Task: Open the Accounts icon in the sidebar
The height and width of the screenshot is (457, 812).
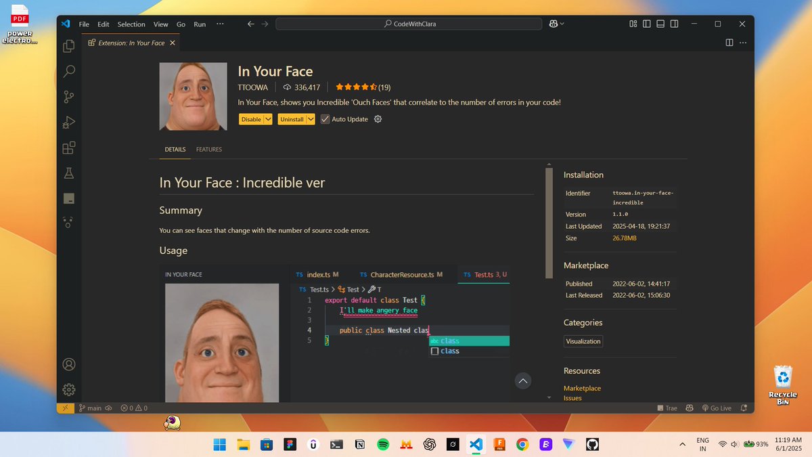Action: pyautogui.click(x=68, y=364)
